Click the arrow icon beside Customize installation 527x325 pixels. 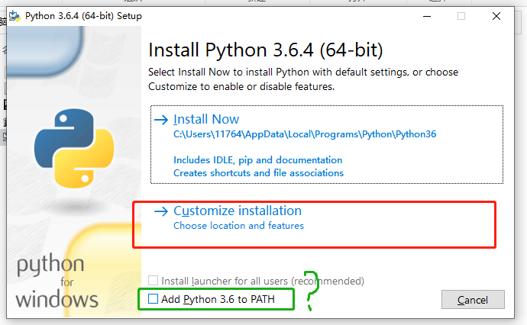tap(161, 211)
